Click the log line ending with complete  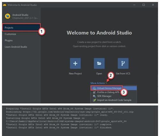click(59, 124)
